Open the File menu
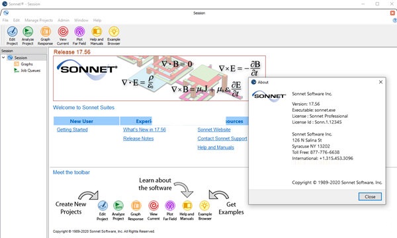This screenshot has height=238, width=397. pyautogui.click(x=5, y=20)
